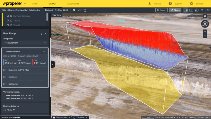
Task: Click the red Cut color bar
Action: 33,62
